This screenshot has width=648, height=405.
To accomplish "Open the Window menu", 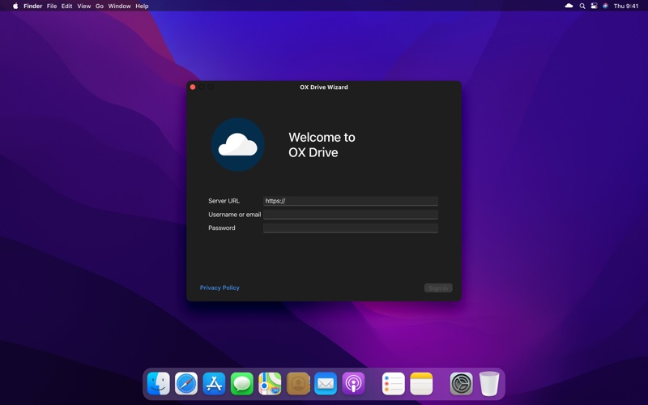I will (x=119, y=6).
